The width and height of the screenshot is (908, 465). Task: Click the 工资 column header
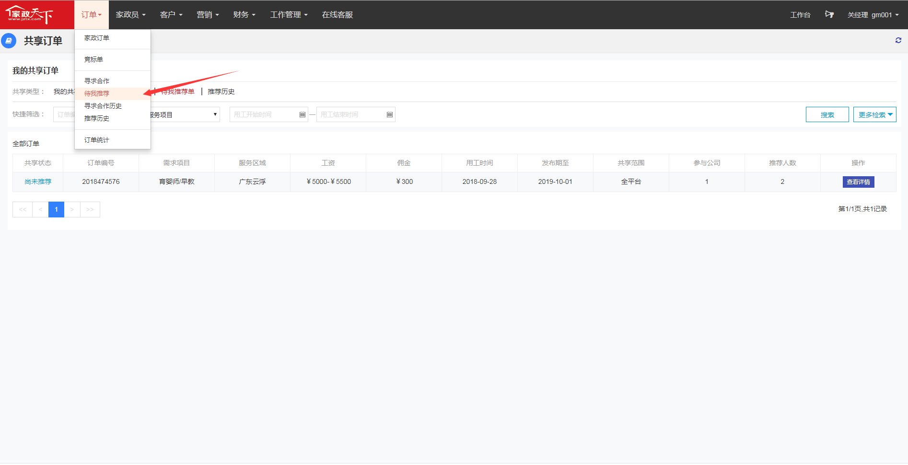pyautogui.click(x=328, y=163)
